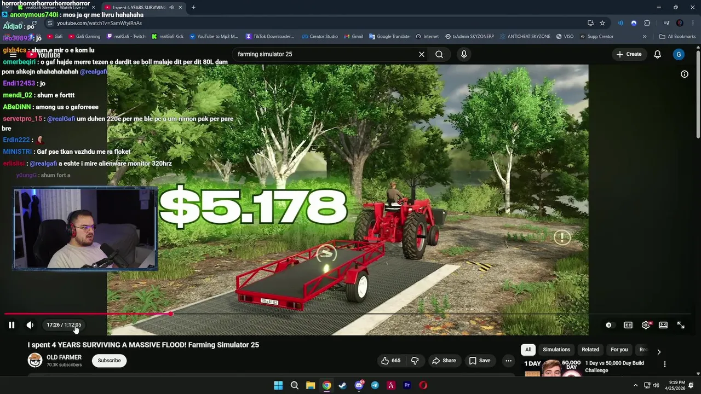Click the OLD FARMER channel avatar
The height and width of the screenshot is (394, 701).
[x=35, y=360]
